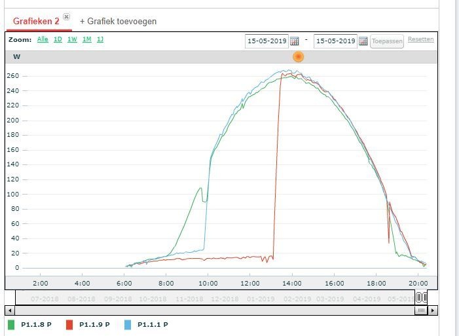This screenshot has width=459, height=336.
Task: Click the 6:00 x-axis label
Action: pos(124,284)
